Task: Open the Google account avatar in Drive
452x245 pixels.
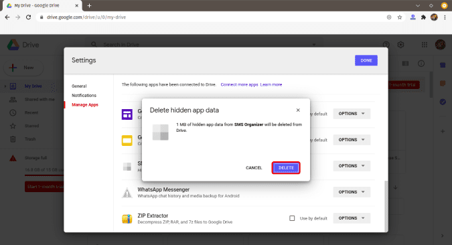Action: (440, 45)
